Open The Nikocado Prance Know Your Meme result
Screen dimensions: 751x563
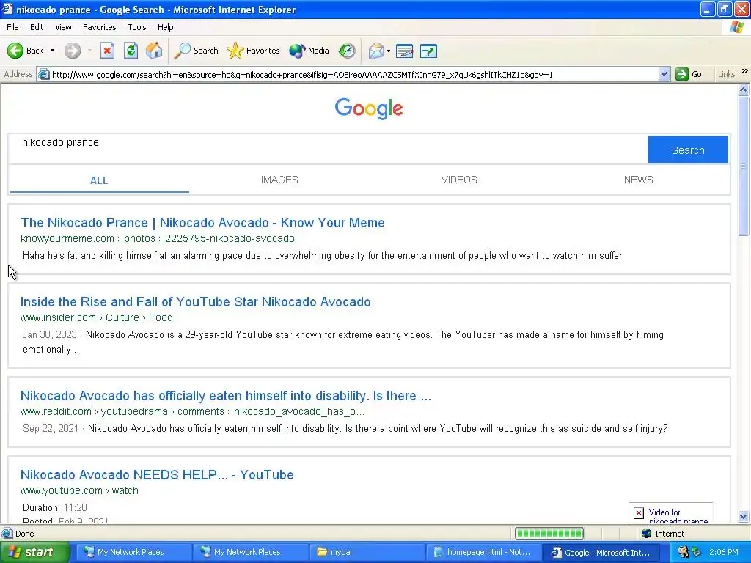202,223
